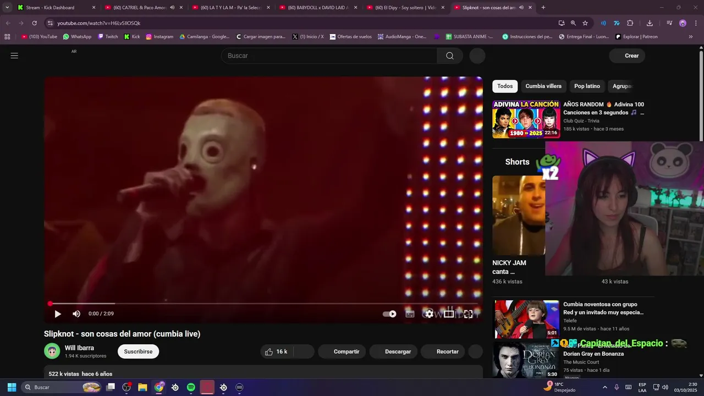Screen dimensions: 704x396
Task: Show hidden system tray icons
Action: coord(604,387)
